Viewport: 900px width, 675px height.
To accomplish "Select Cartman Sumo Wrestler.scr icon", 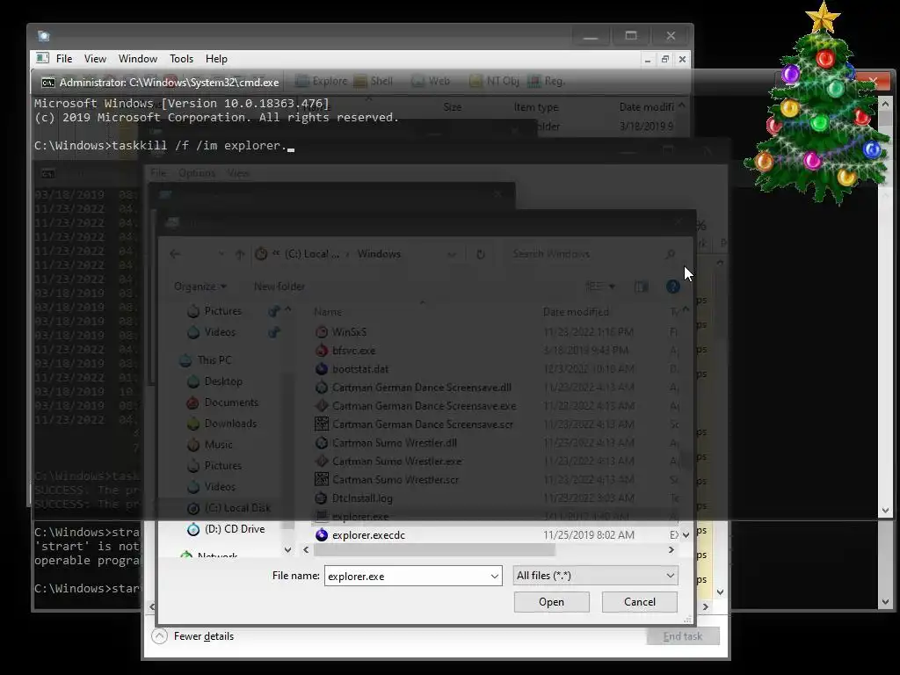I will [322, 479].
